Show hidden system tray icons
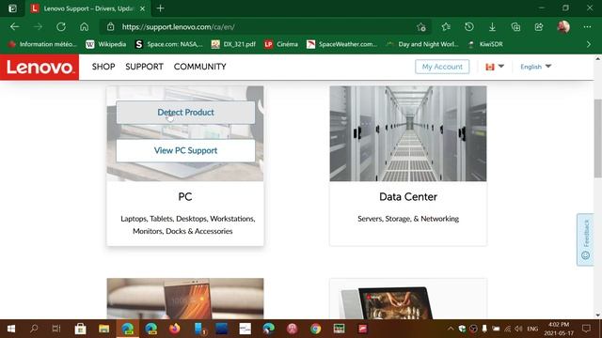This screenshot has height=338, width=602. (x=451, y=329)
